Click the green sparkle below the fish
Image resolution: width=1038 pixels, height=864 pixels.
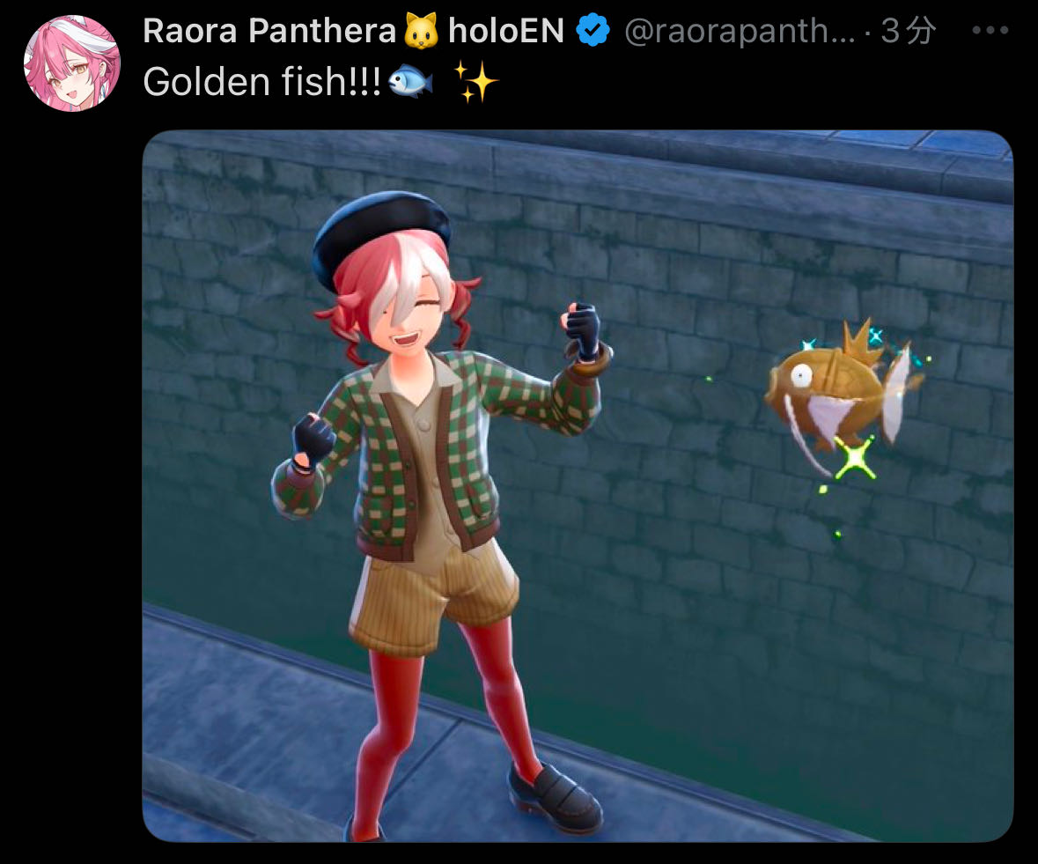[x=855, y=457]
